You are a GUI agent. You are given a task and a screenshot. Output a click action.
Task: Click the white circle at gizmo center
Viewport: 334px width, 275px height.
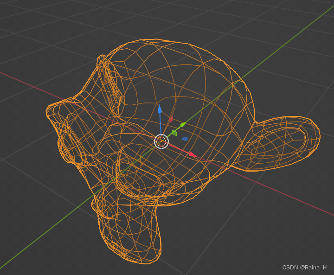pyautogui.click(x=161, y=141)
